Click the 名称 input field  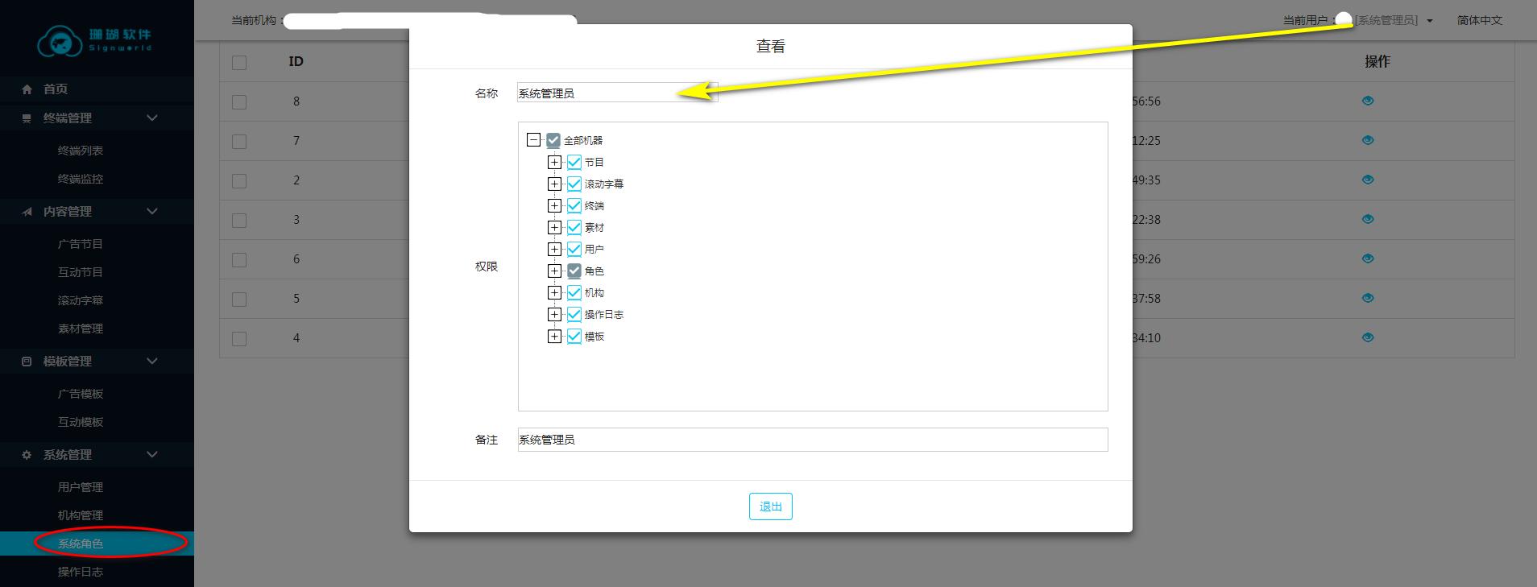coord(617,93)
